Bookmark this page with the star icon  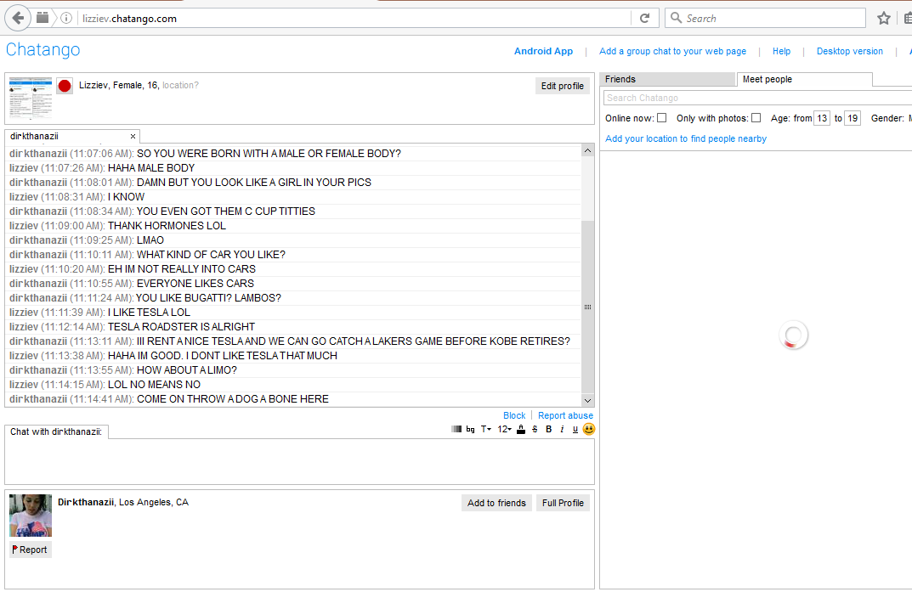click(x=884, y=18)
